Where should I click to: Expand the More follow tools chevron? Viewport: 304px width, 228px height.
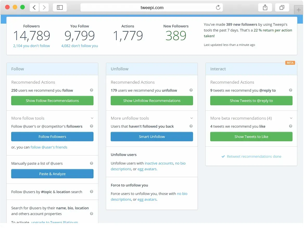[x=92, y=118]
